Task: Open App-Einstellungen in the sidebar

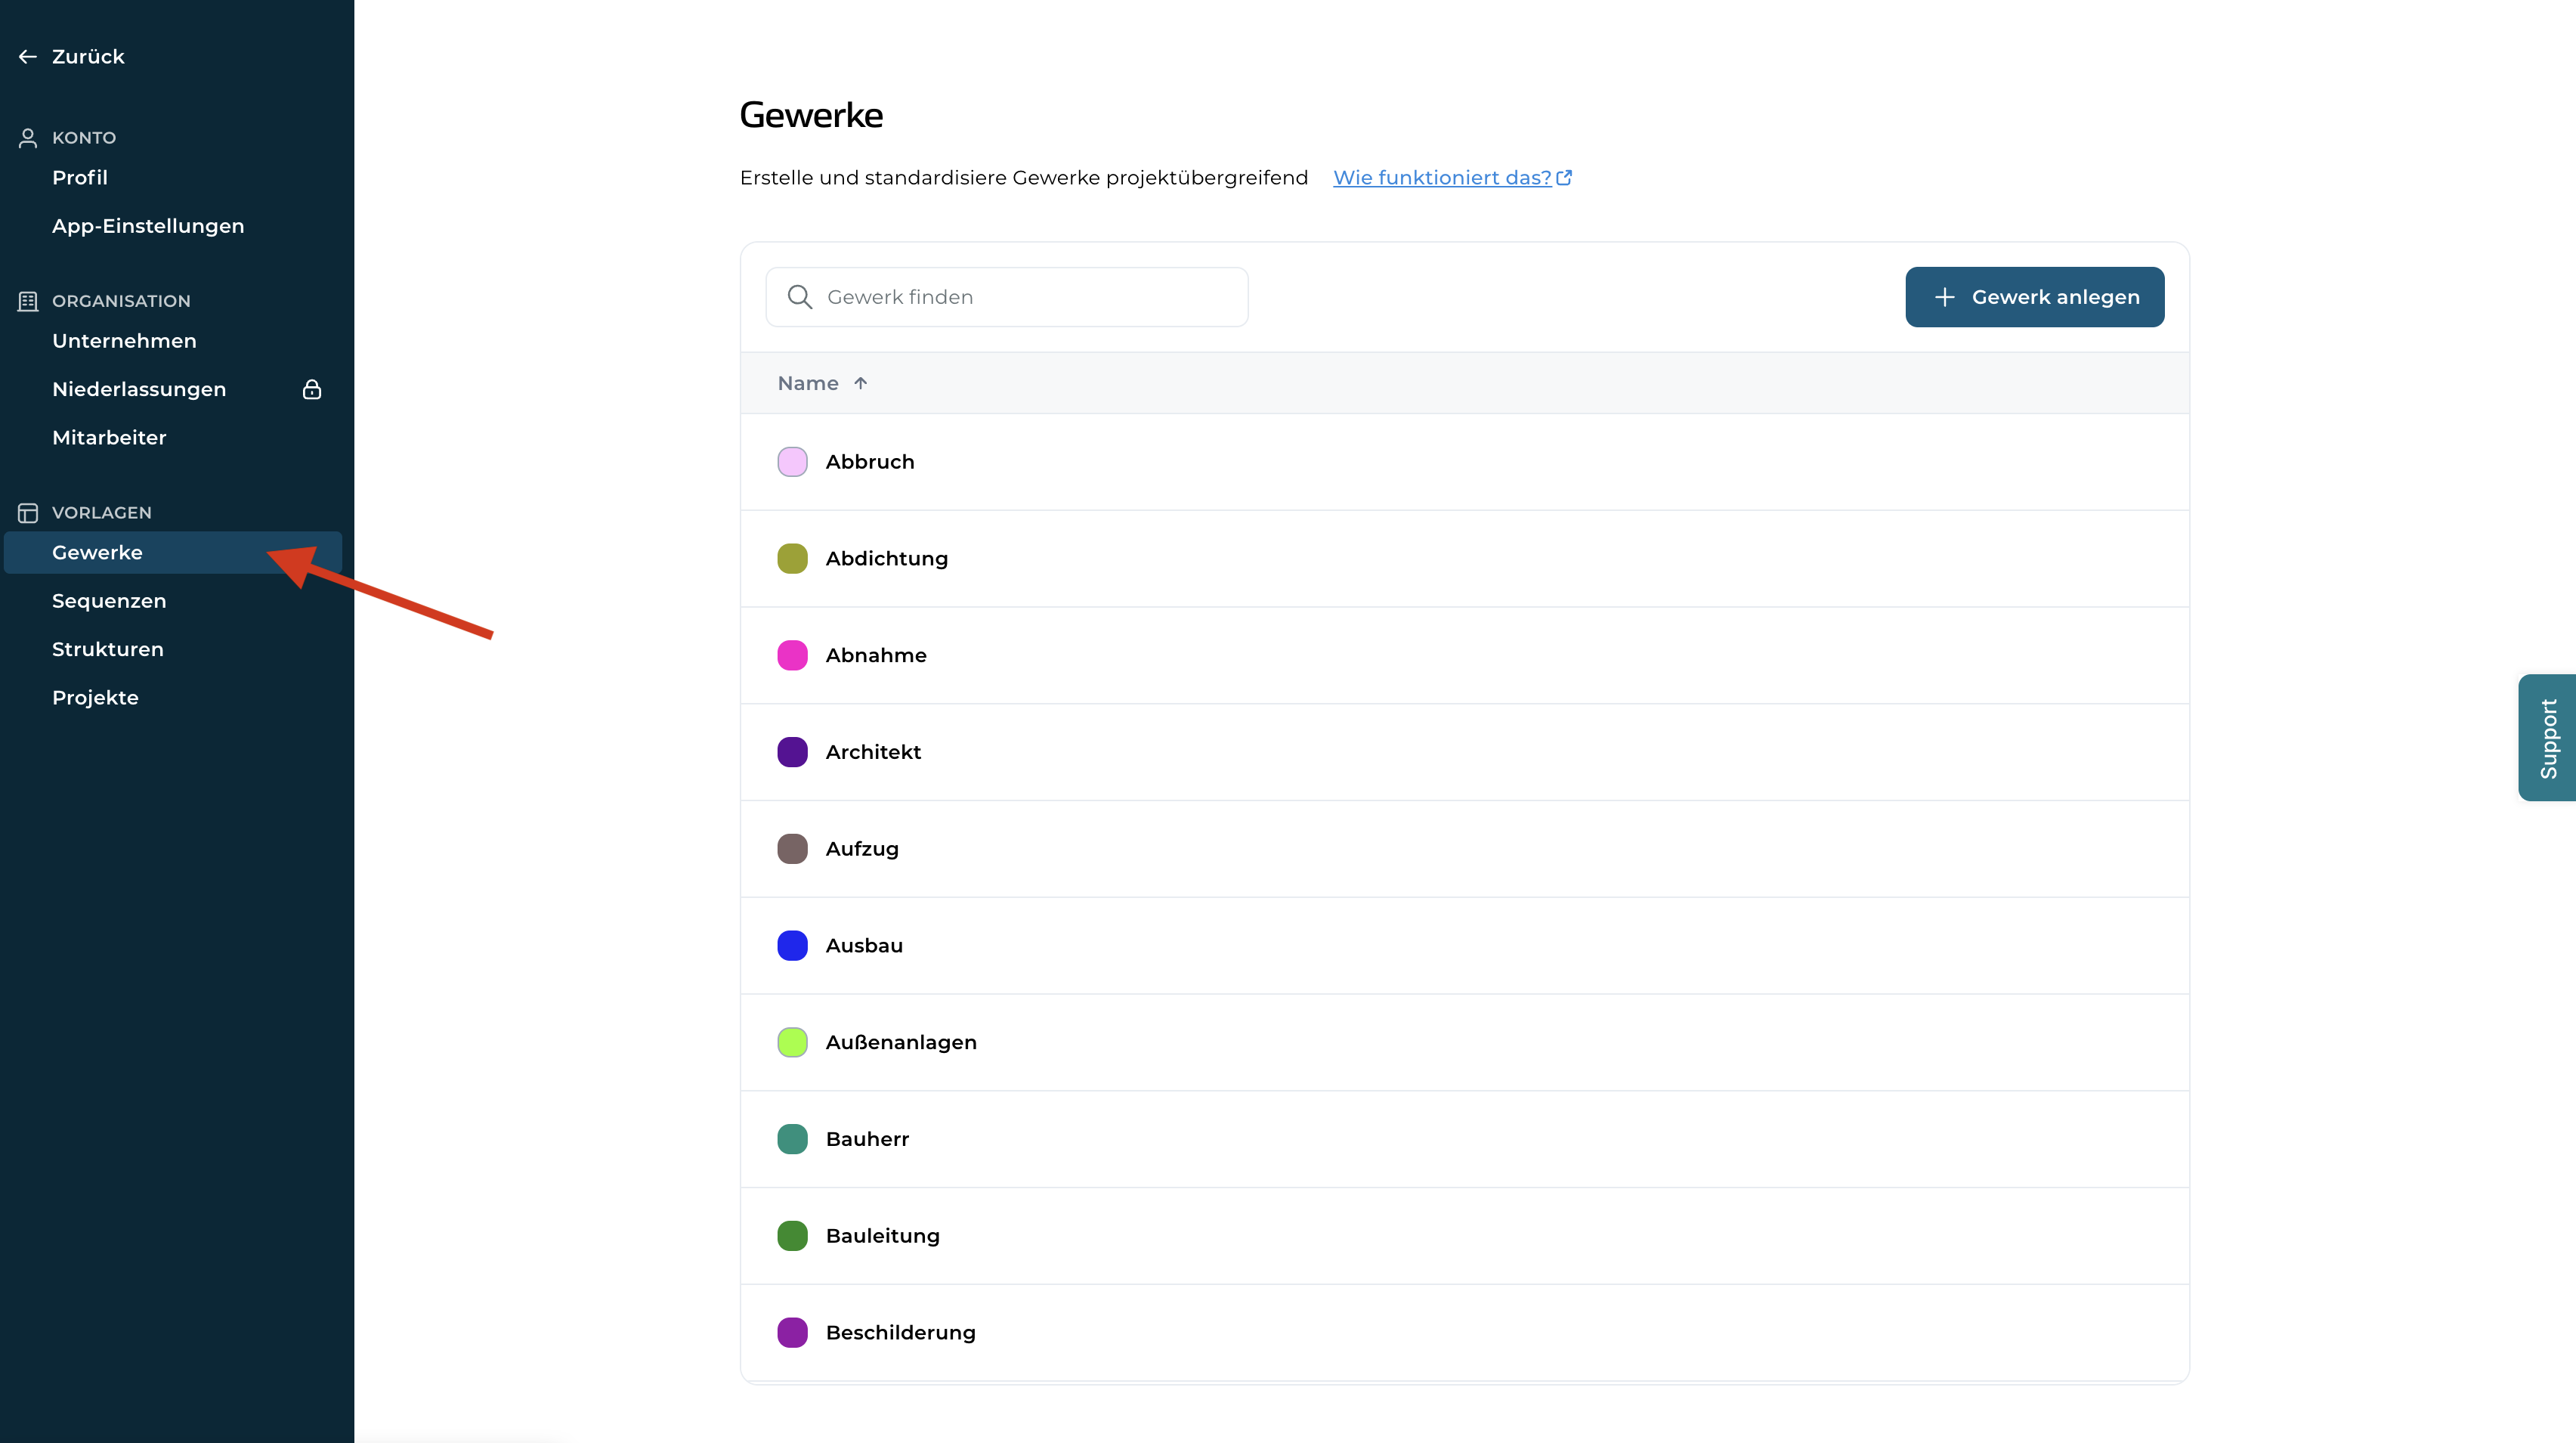Action: 148,226
